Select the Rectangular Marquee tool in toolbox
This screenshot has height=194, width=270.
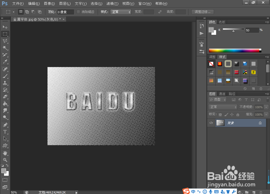(5, 34)
